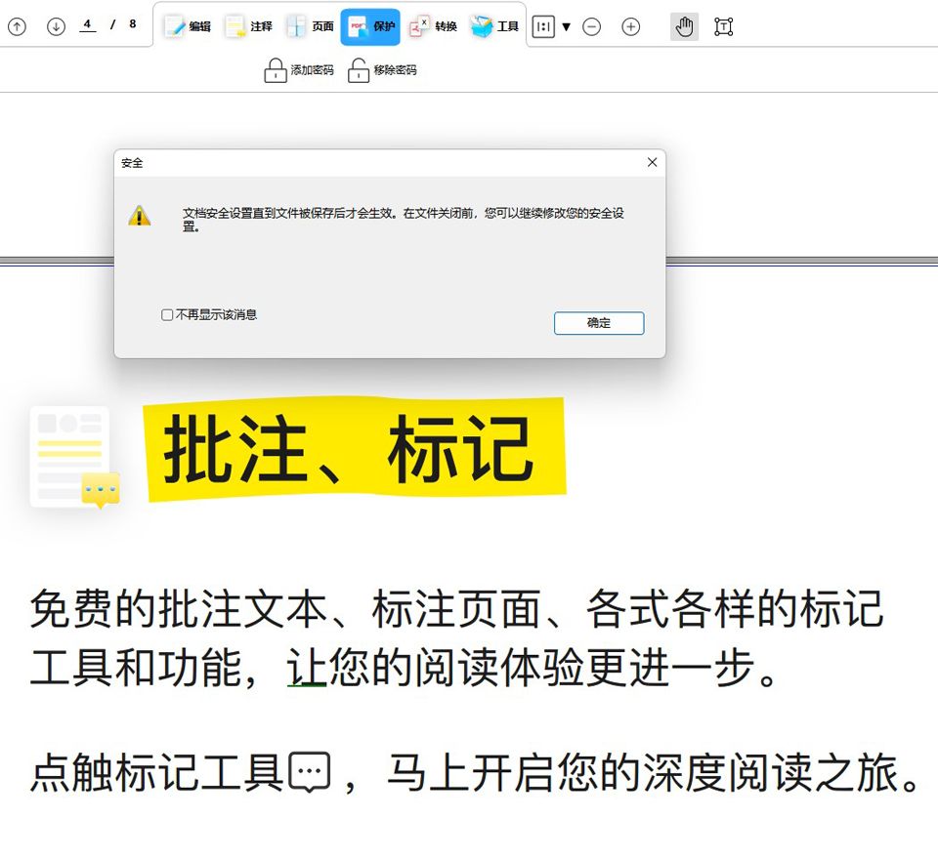
Task: Click the annotation document illustration icon
Action: coord(74,457)
